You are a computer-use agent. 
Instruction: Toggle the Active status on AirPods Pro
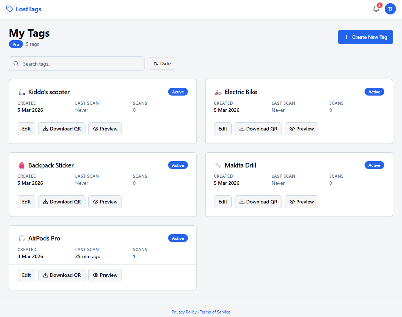tap(178, 238)
